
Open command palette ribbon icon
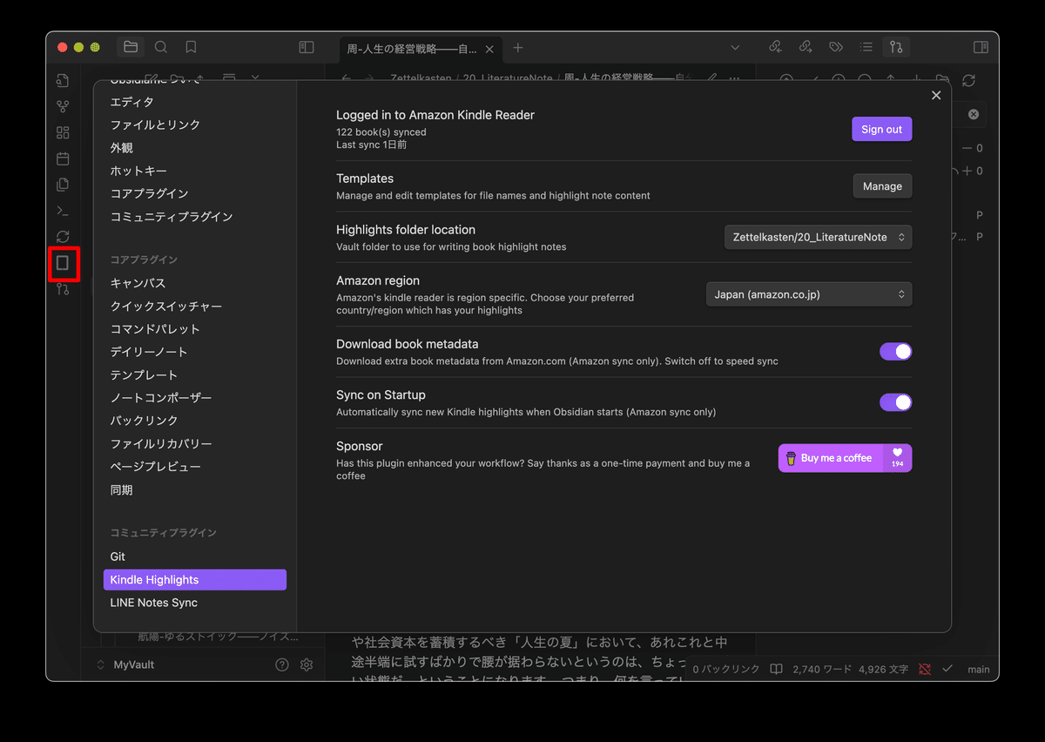63,210
